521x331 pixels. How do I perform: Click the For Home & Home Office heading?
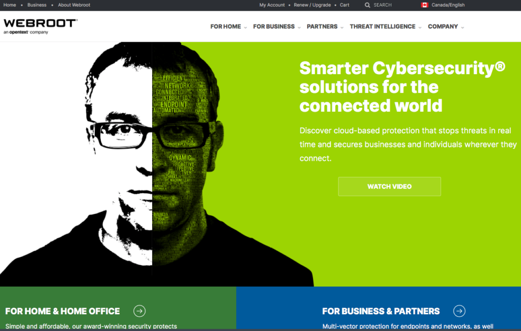tap(63, 311)
